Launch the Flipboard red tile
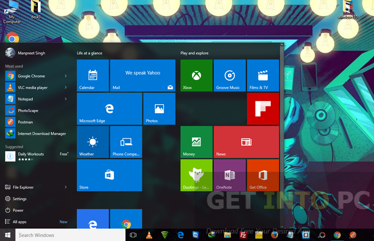Image resolution: width=374 pixels, height=241 pixels. (263, 109)
